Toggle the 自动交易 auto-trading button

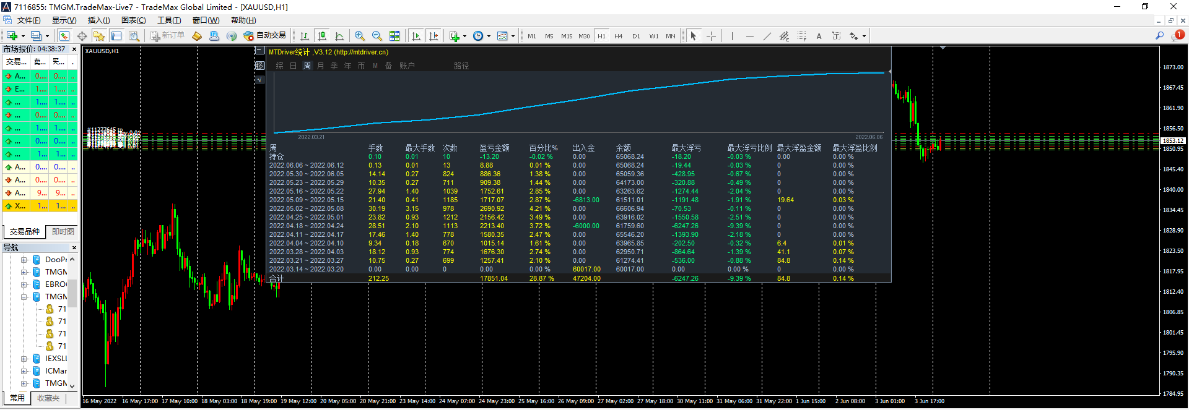(265, 36)
